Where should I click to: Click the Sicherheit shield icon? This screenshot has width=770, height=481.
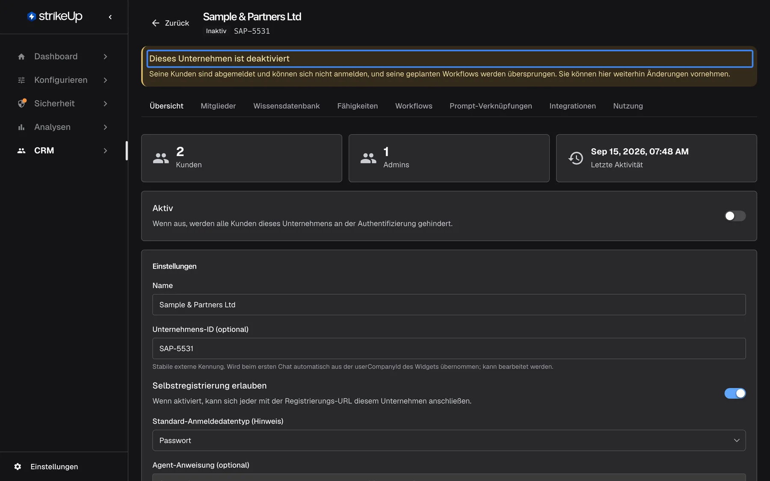pos(21,103)
